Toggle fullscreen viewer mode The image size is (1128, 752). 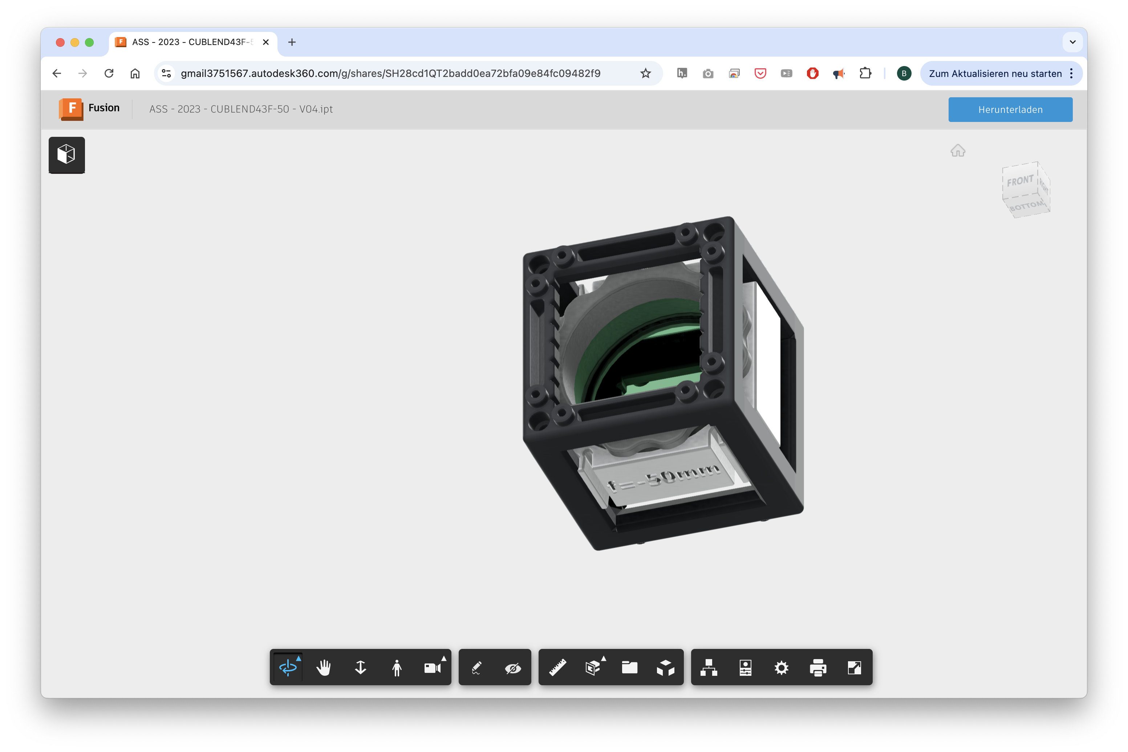(x=854, y=667)
